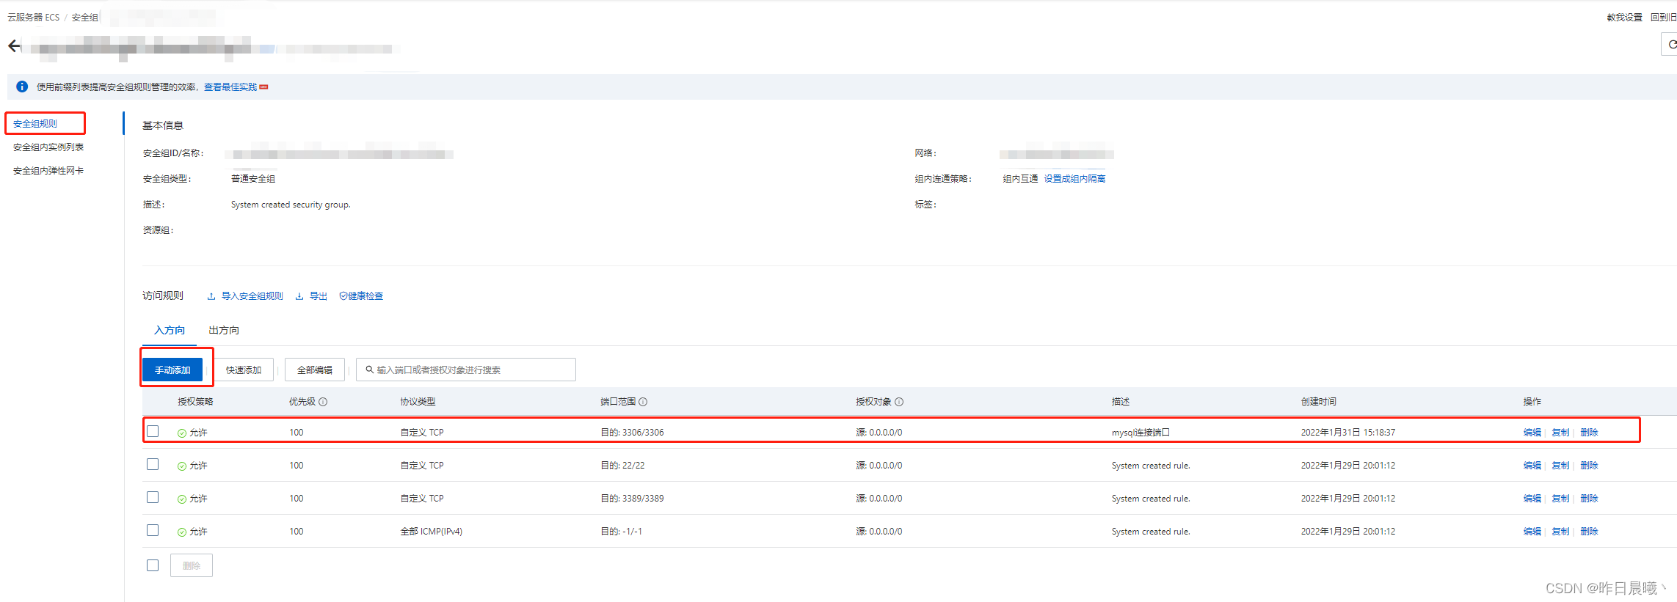Screen dimensions: 1677x602
Task: Click the shield icon of 健康检查
Action: (x=343, y=296)
